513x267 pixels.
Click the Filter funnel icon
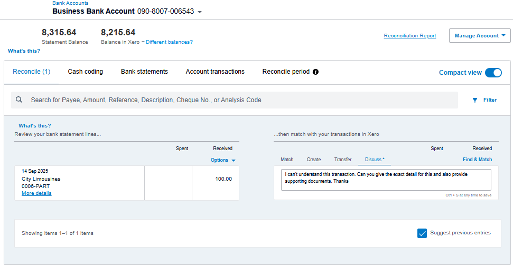coord(475,100)
